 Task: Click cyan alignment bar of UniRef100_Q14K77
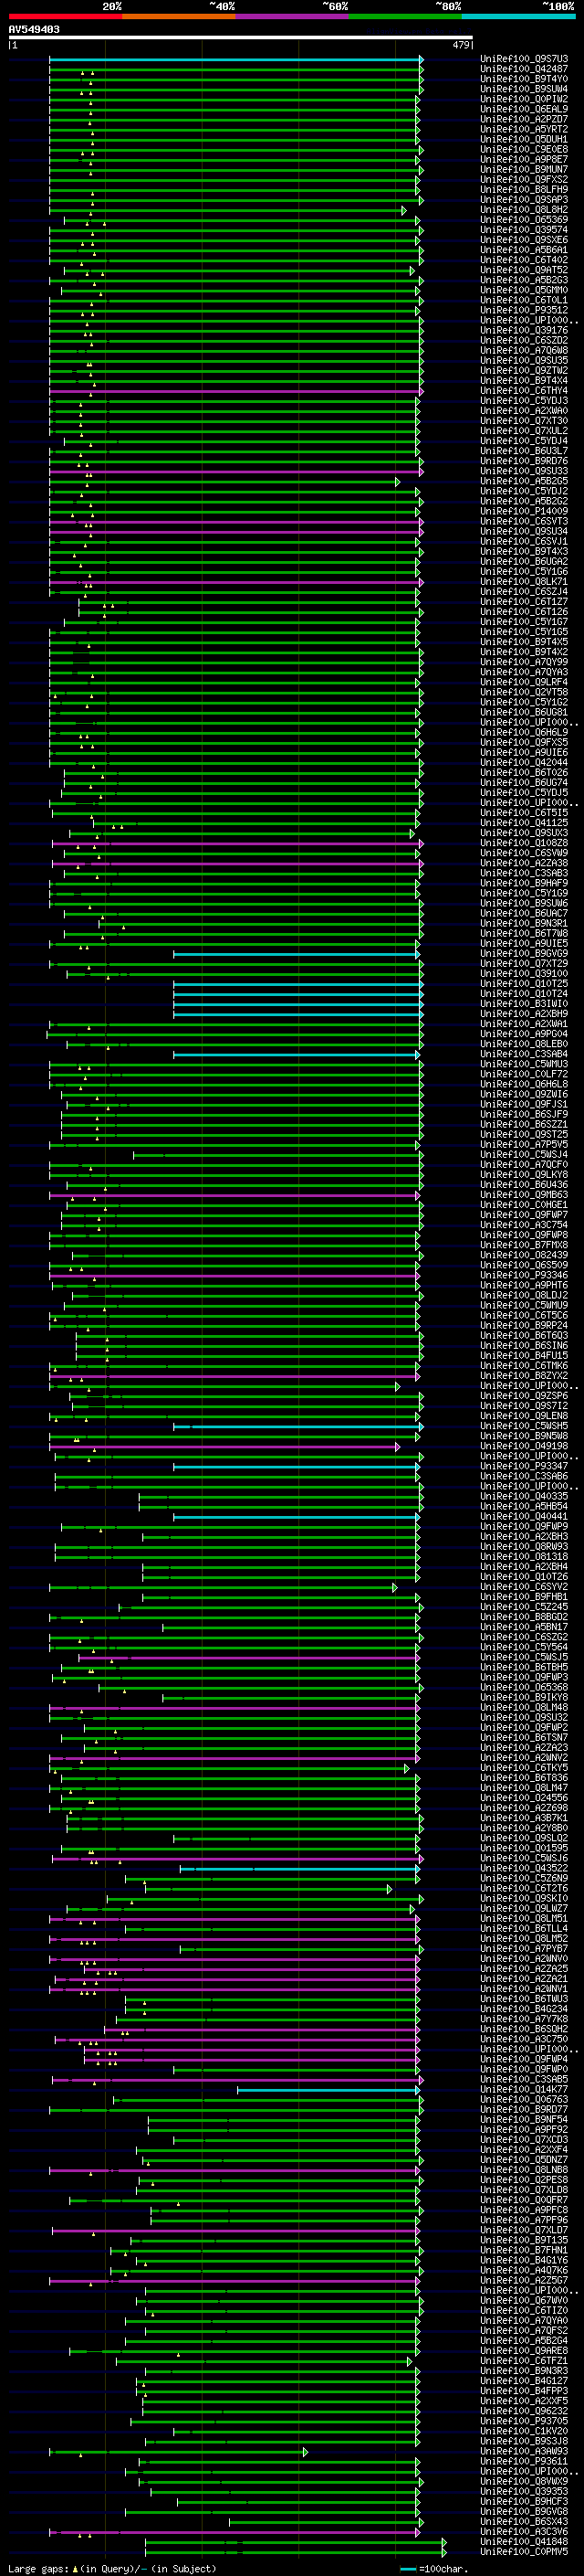[329, 2091]
